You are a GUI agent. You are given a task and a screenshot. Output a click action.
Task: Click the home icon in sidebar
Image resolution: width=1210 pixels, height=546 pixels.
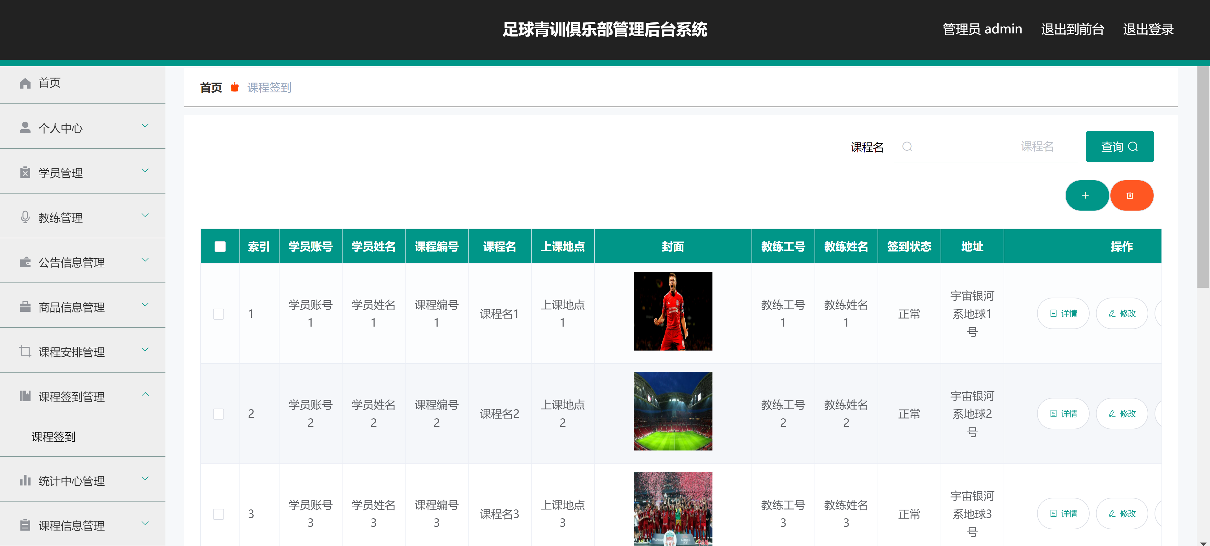click(25, 83)
